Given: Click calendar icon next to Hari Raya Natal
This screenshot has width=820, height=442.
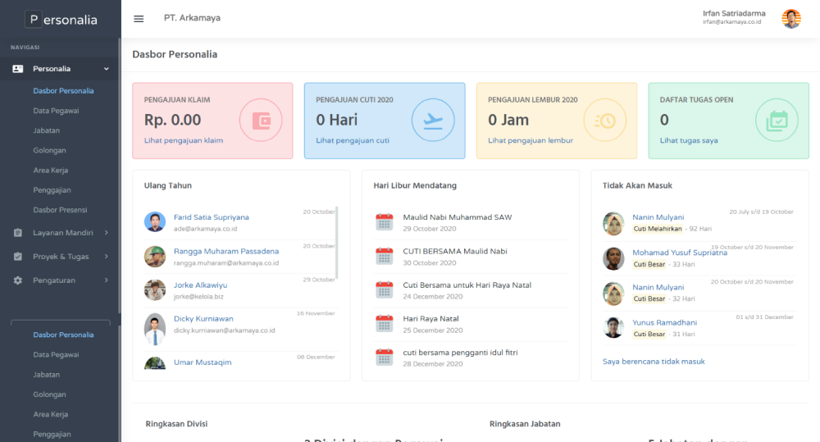Looking at the screenshot, I should 384,323.
